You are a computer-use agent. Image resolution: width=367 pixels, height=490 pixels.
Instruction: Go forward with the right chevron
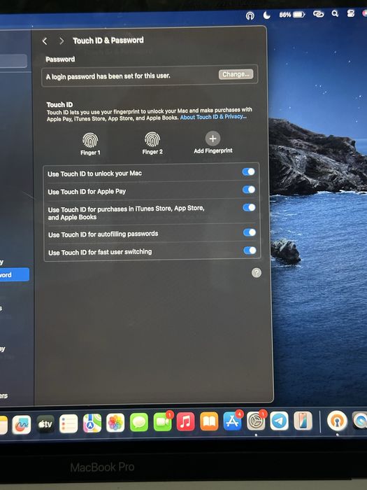(62, 41)
